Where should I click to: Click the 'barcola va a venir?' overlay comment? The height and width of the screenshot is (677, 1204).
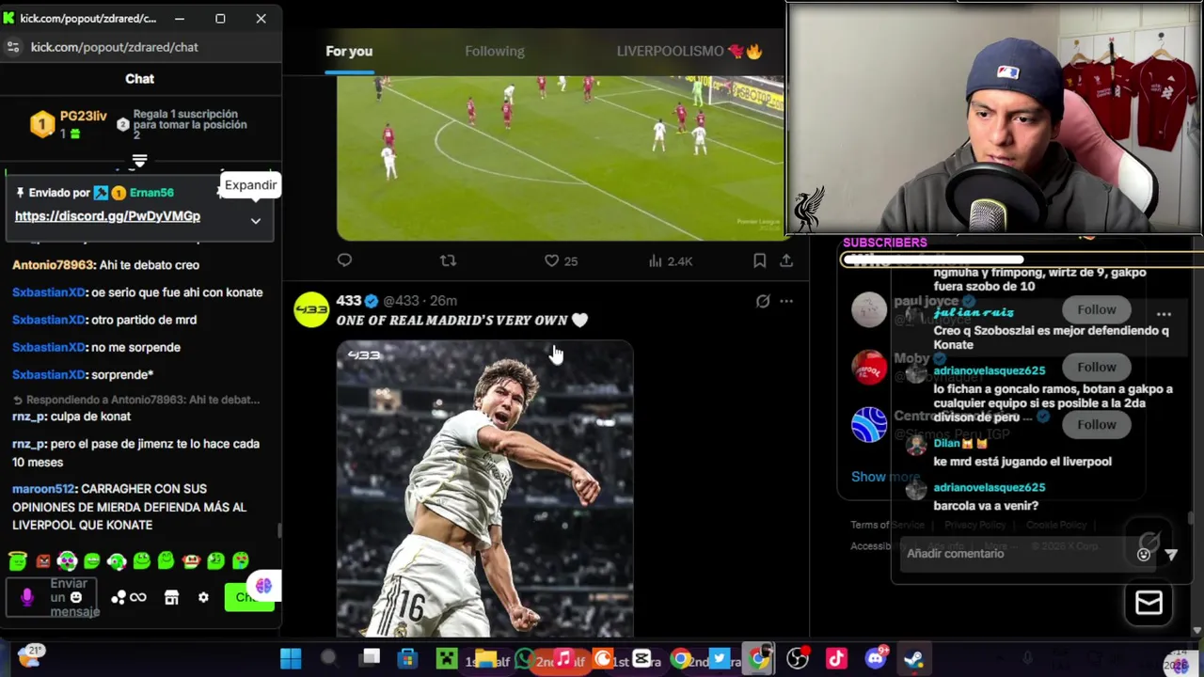tap(986, 506)
